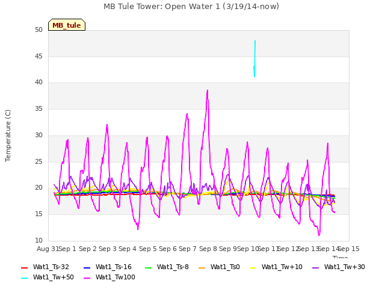
Task: Toggle the Wat1_Ts-8 legend entry
Action: click(x=167, y=267)
